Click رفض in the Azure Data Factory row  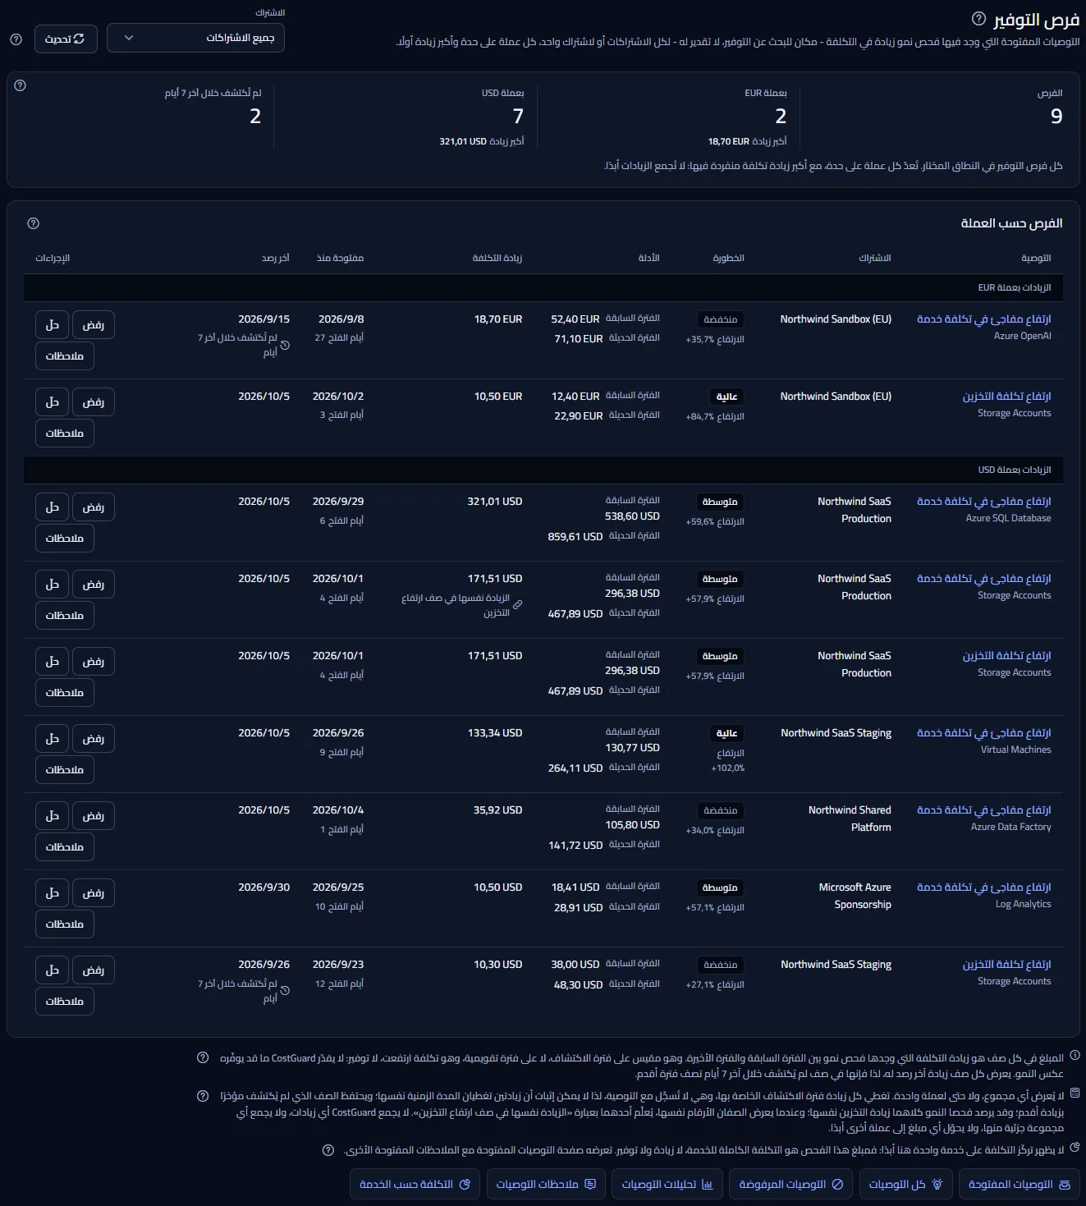(94, 816)
